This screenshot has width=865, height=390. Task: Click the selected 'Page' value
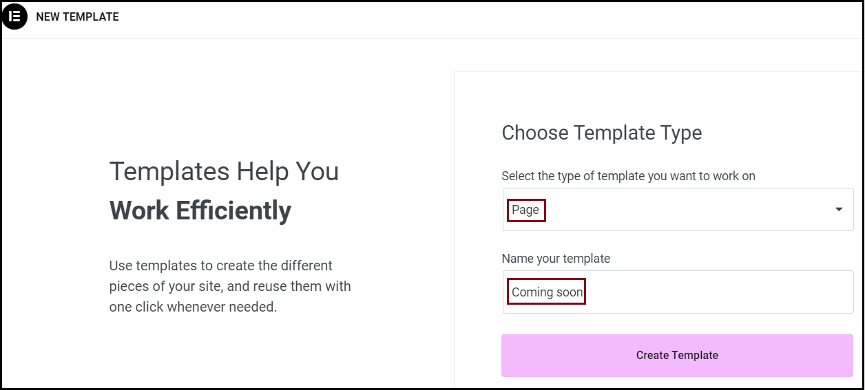[x=525, y=210]
